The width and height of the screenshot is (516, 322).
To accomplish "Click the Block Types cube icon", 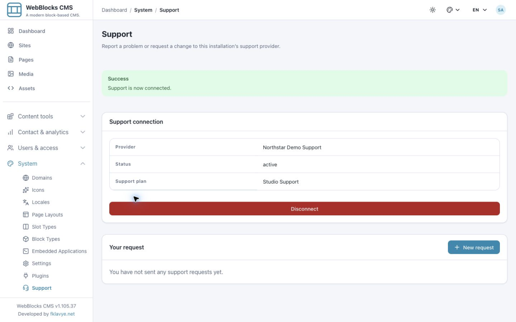I will coord(26,239).
